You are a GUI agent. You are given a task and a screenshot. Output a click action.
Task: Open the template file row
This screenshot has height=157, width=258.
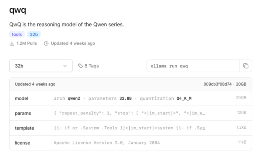[x=24, y=128]
